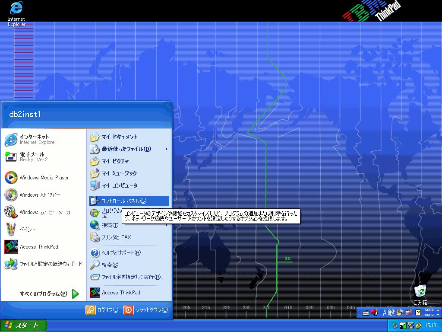The image size is (442, 332).
Task: Expand 接続(T) submenu
Action: [x=129, y=225]
